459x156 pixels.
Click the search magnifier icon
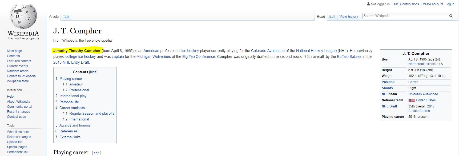point(451,16)
